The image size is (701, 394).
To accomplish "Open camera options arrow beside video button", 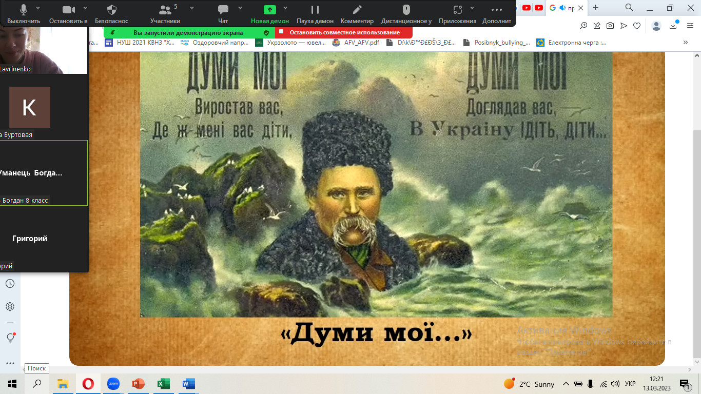I will [85, 8].
